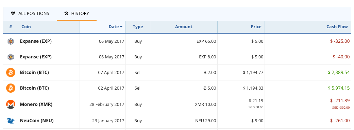Click the Ƀ 2.00 amount
The width and height of the screenshot is (354, 130).
tap(210, 73)
